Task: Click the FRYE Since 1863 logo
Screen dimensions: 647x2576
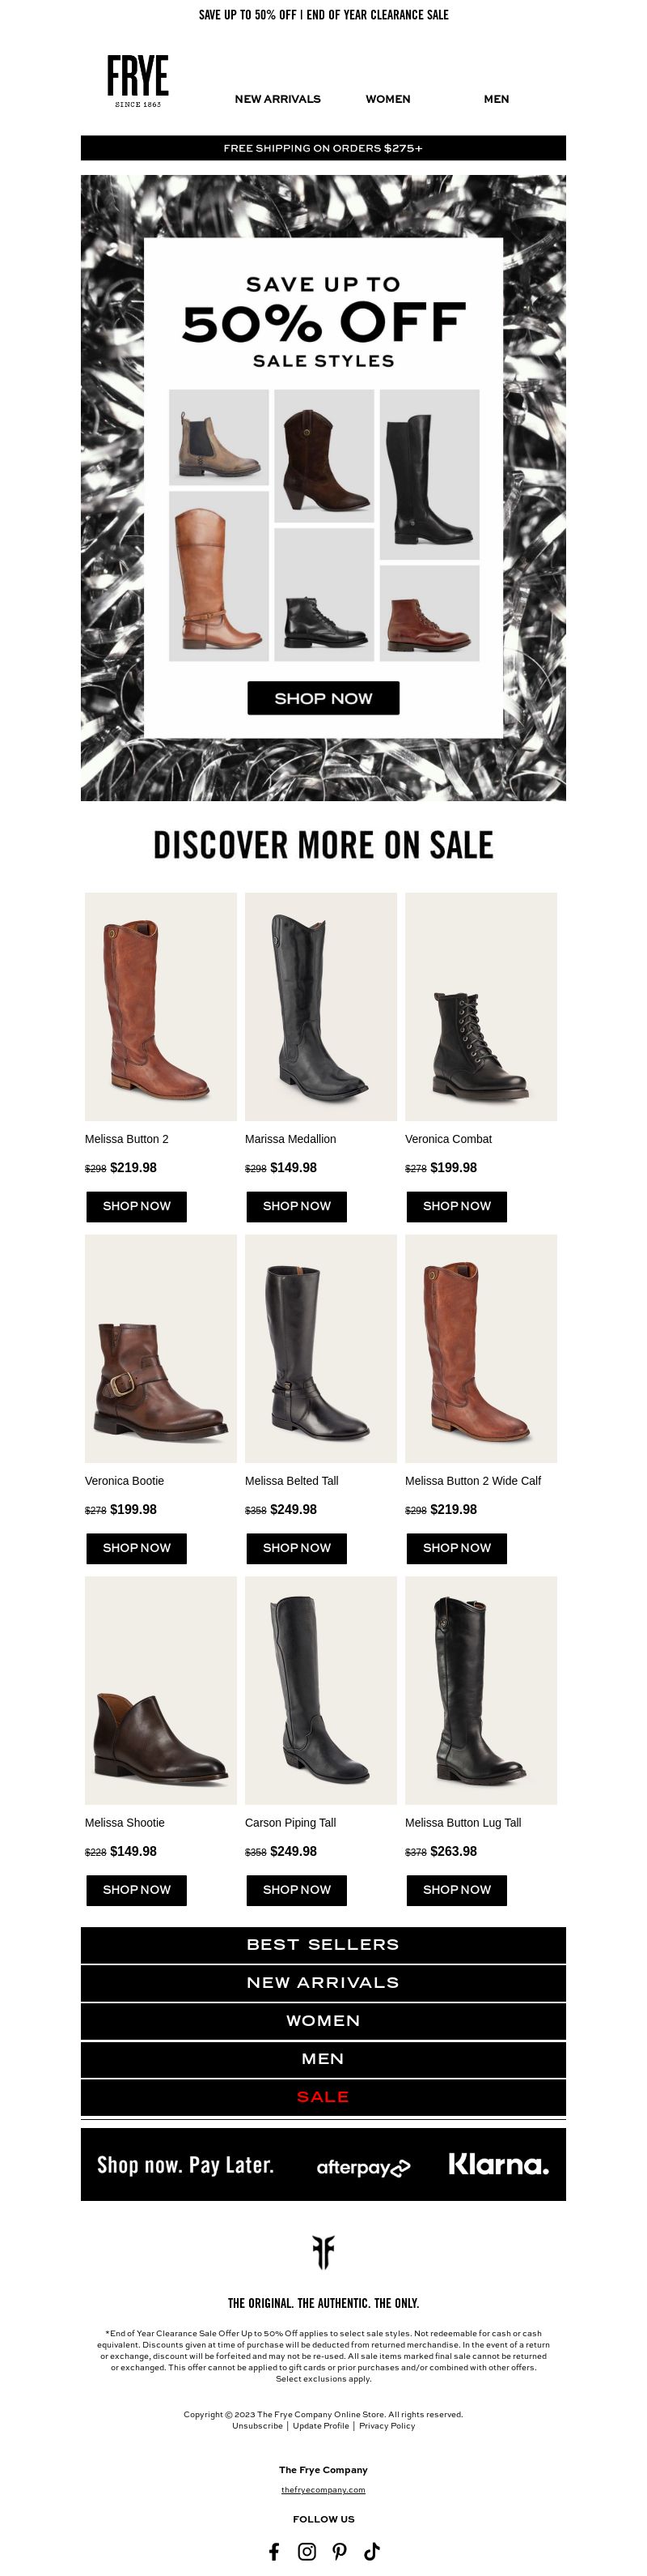Action: pyautogui.click(x=137, y=81)
